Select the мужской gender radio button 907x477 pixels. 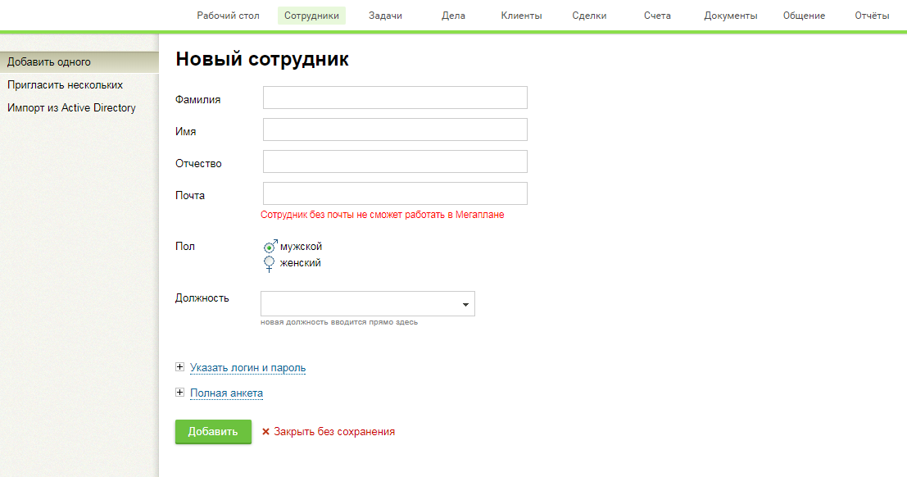click(x=269, y=248)
